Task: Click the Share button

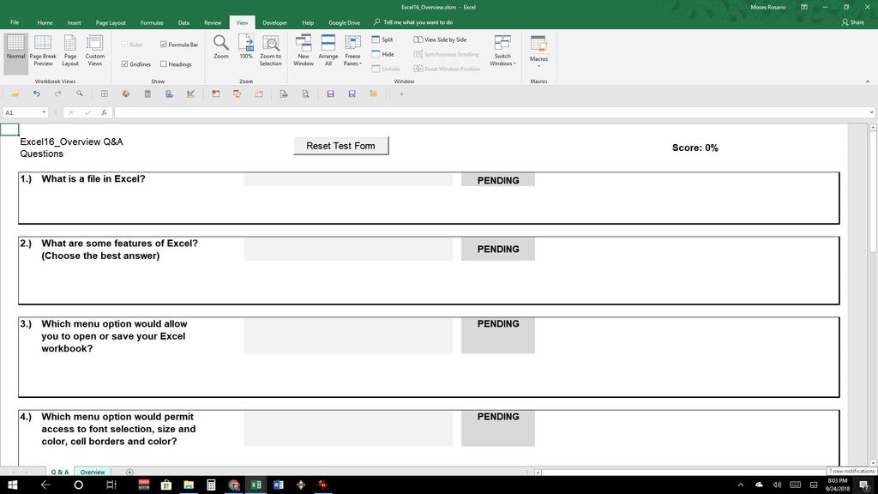Action: pyautogui.click(x=852, y=22)
